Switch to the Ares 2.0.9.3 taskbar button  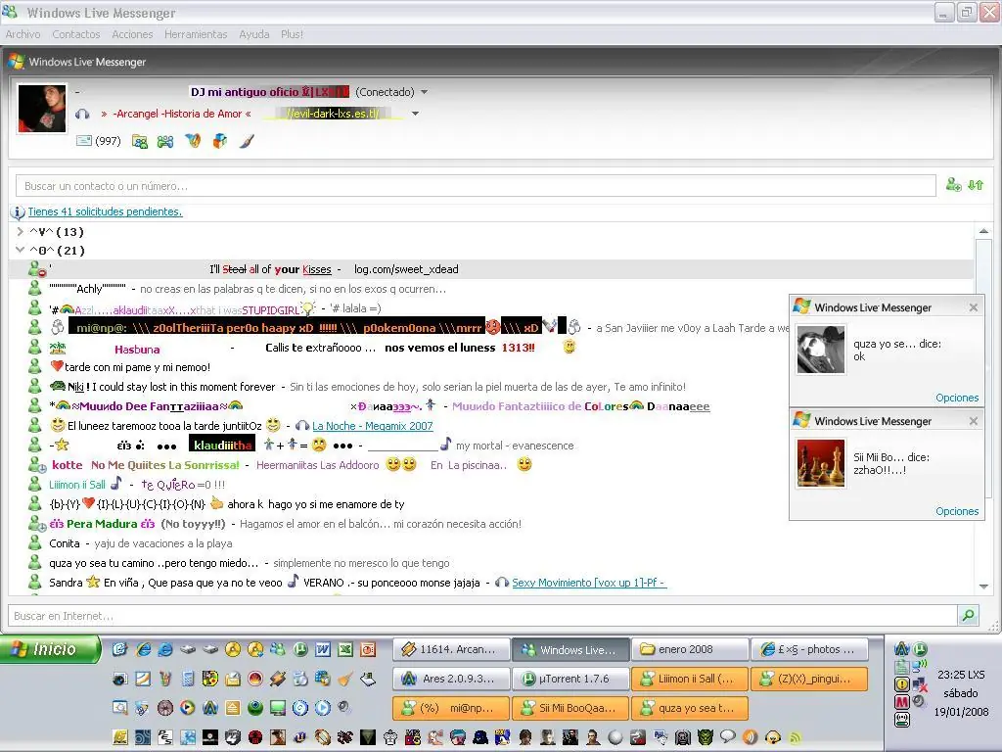coord(451,680)
